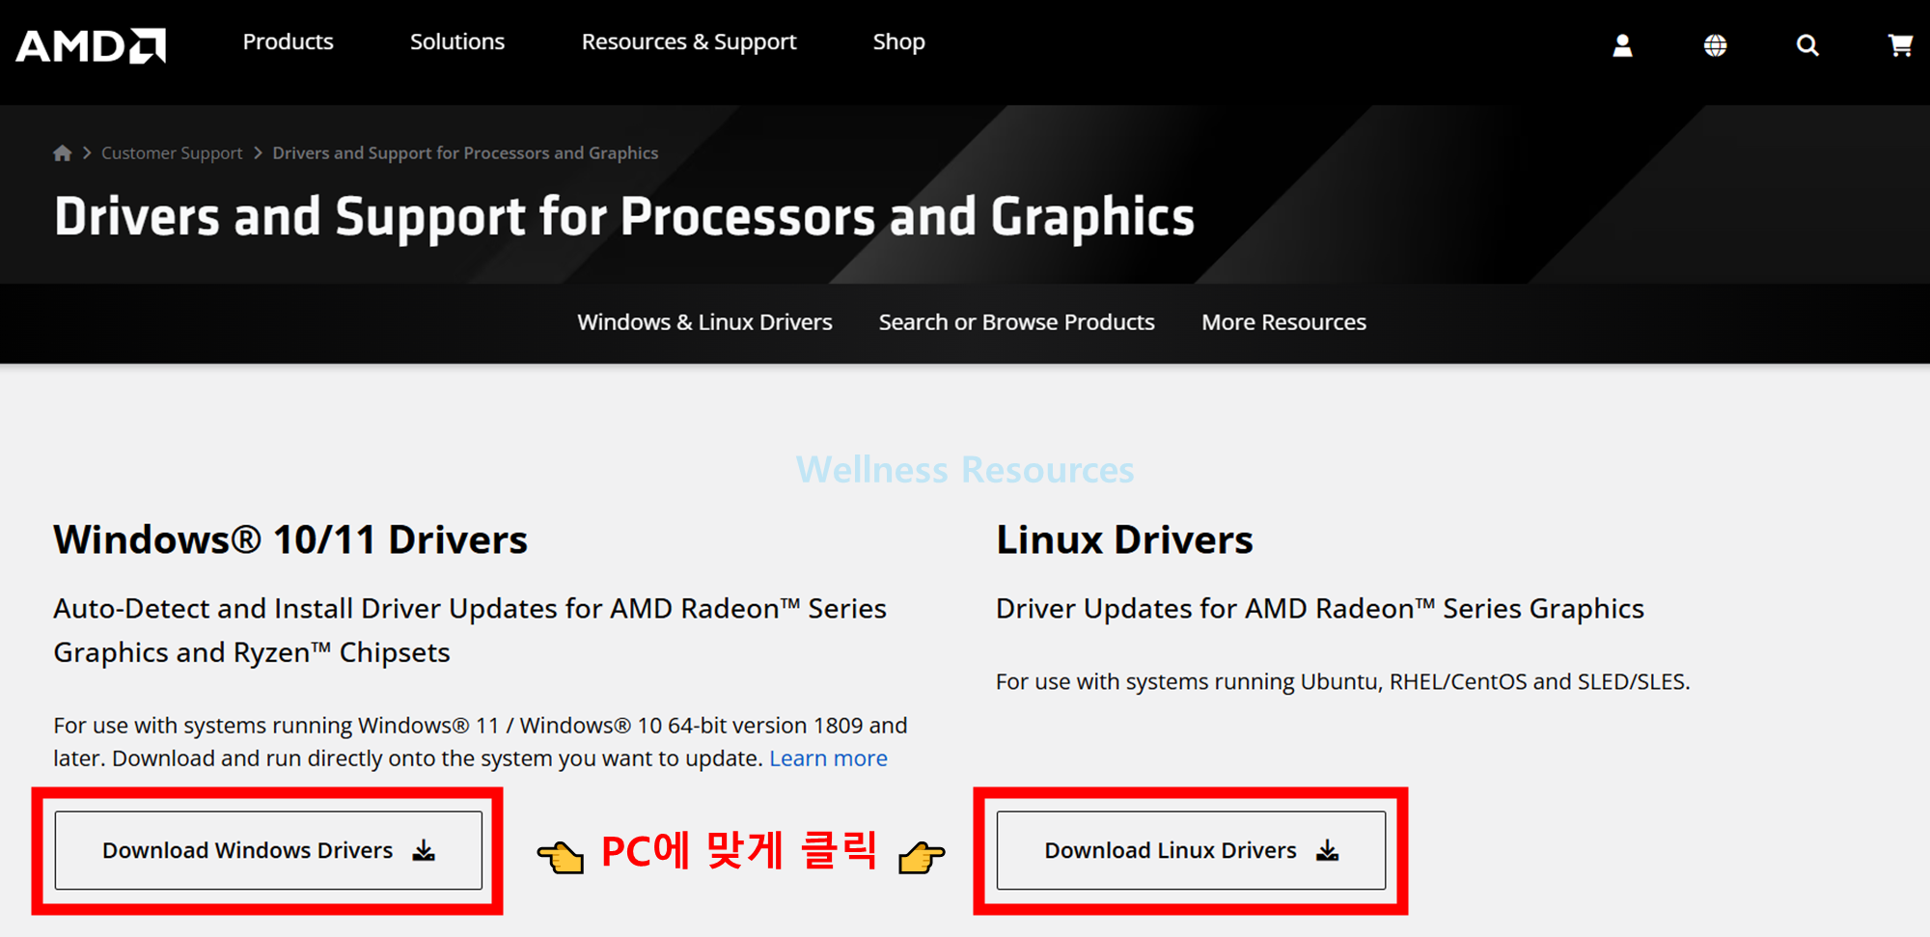
Task: Open the shopping cart icon
Action: click(x=1900, y=45)
